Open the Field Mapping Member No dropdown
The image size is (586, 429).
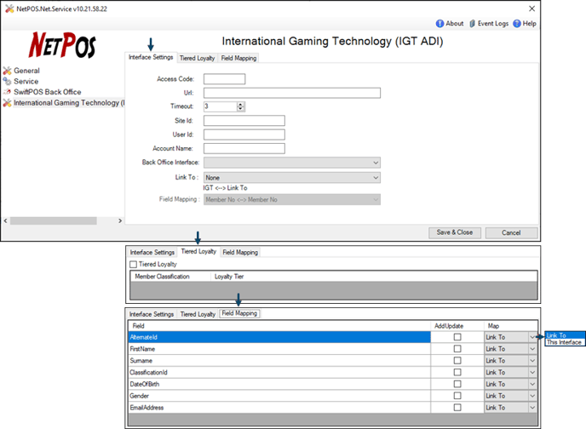tap(292, 200)
